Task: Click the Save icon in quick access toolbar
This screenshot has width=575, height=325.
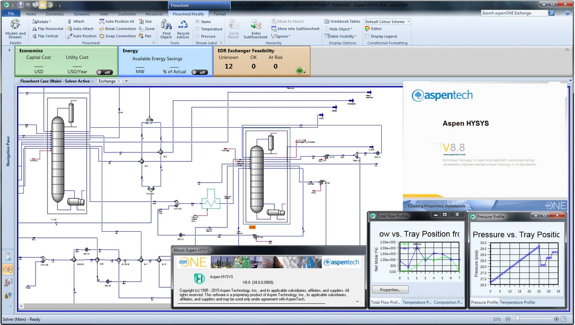Action: pos(21,5)
